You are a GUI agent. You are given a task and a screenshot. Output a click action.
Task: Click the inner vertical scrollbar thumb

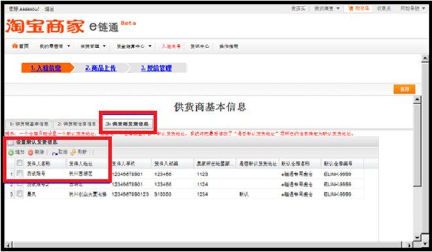[x=418, y=145]
